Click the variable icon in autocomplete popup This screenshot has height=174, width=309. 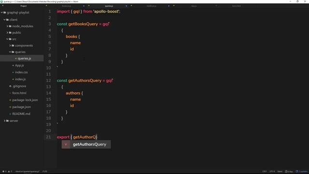pyautogui.click(x=66, y=145)
